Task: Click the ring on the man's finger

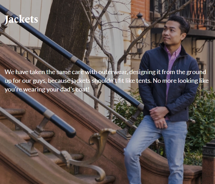Action: (165, 125)
